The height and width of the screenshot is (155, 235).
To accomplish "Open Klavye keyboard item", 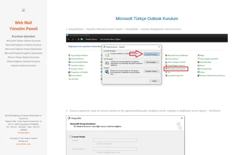I will (x=201, y=66).
